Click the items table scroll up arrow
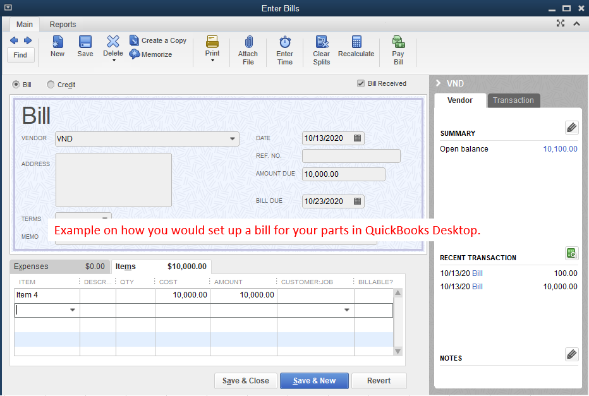 tap(398, 293)
